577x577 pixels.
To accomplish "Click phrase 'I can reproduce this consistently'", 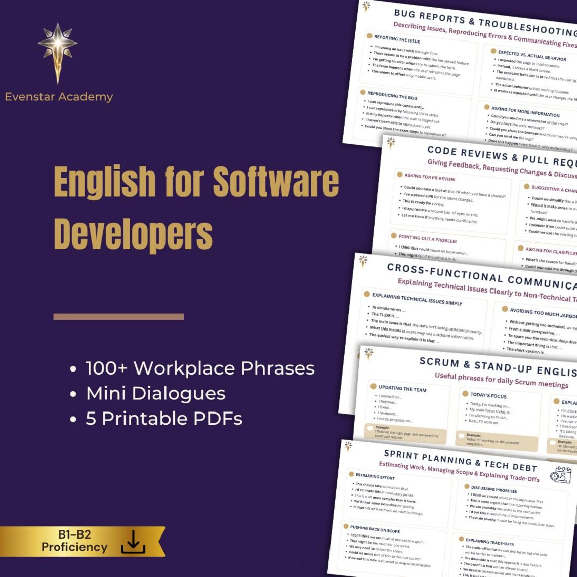I will [x=396, y=104].
